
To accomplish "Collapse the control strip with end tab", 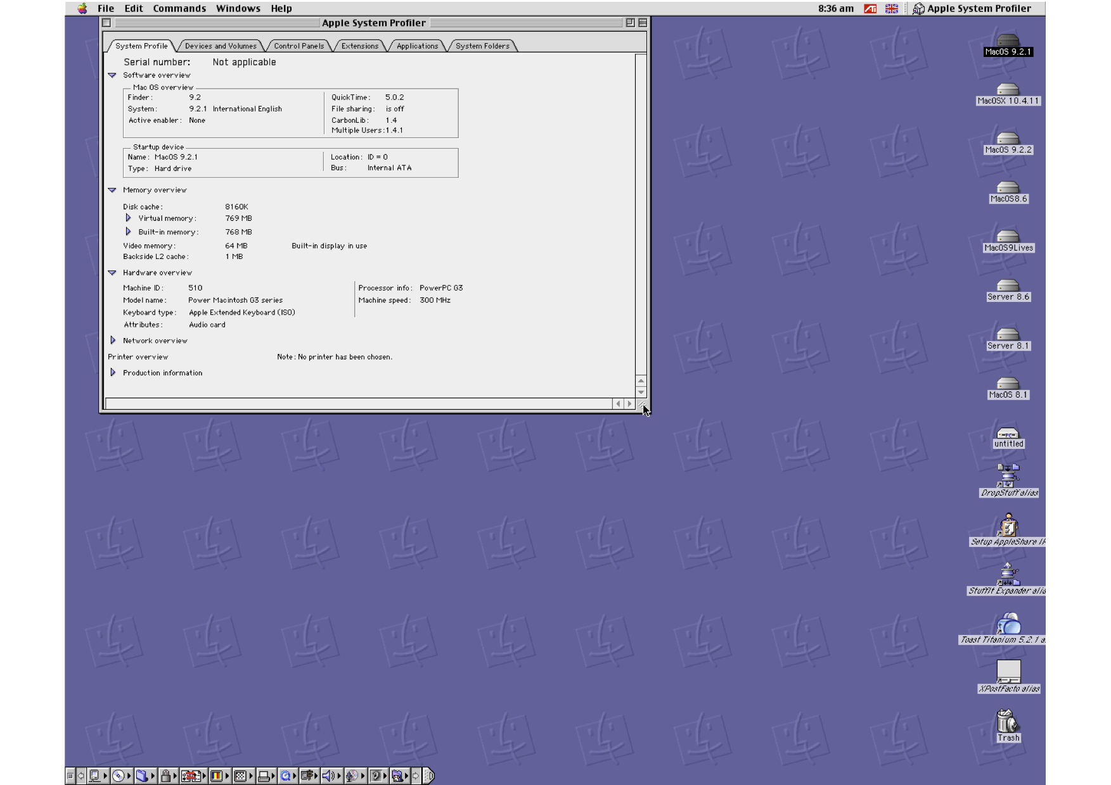I will pos(429,776).
